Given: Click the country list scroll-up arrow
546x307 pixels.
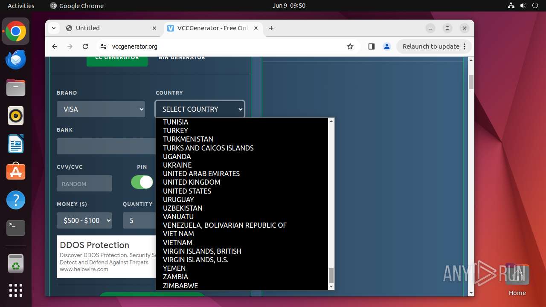Looking at the screenshot, I should [x=331, y=121].
